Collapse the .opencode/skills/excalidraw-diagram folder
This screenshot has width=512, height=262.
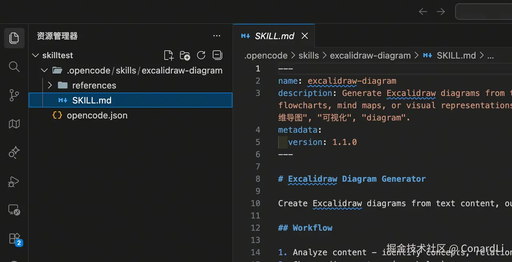click(x=44, y=71)
